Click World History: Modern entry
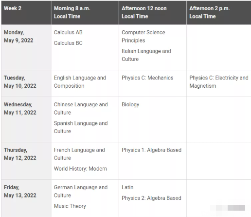Screen dimensions: 251x217 tap(80, 169)
